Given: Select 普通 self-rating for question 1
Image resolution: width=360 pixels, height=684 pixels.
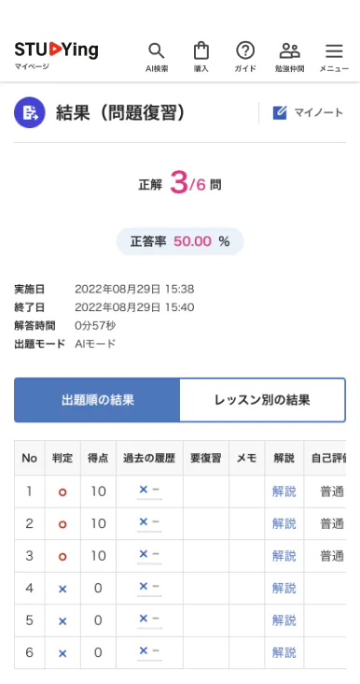Looking at the screenshot, I should 332,492.
